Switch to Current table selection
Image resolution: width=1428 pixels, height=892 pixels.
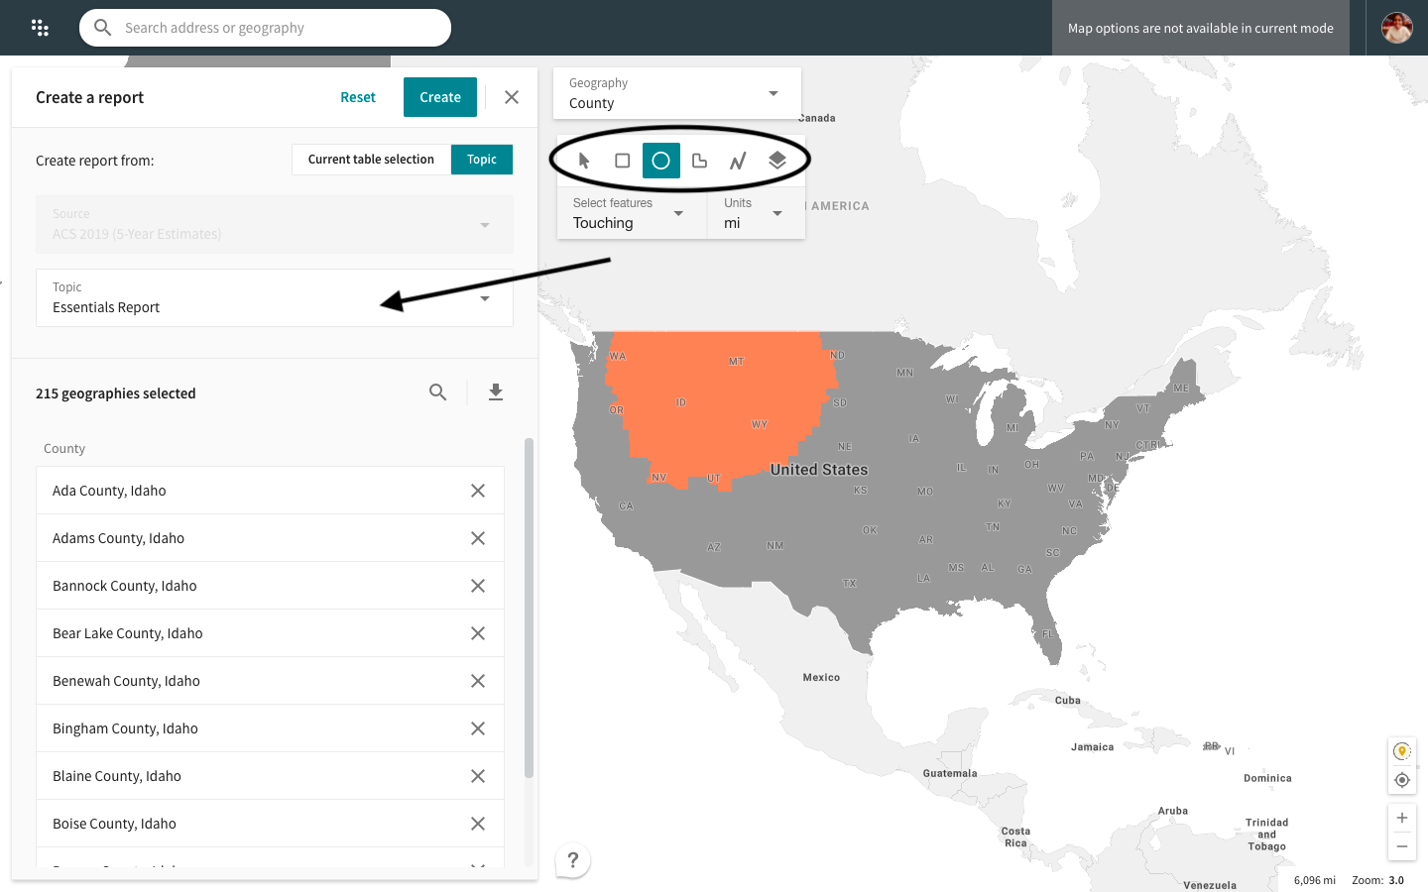[x=371, y=160]
